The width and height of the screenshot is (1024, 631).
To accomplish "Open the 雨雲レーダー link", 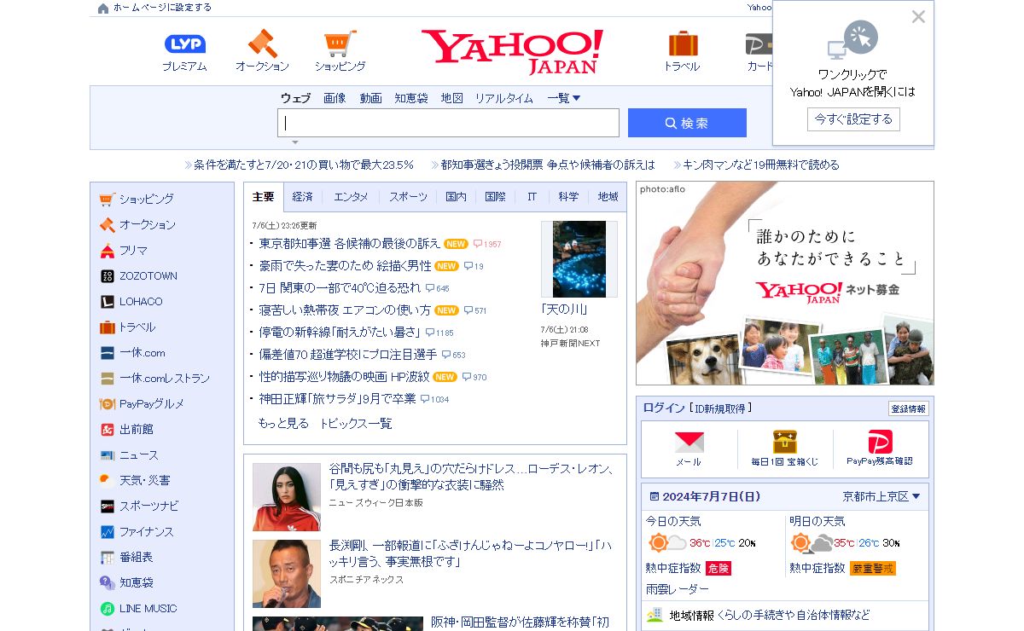I will 678,589.
